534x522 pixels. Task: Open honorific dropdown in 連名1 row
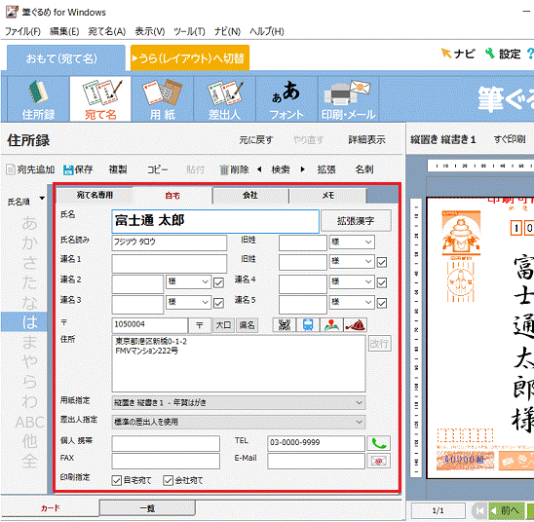click(352, 261)
